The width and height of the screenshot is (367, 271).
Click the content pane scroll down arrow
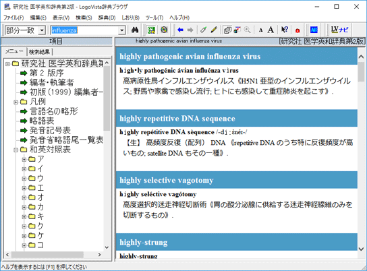coord(361,249)
